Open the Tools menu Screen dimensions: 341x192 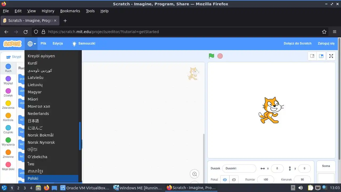pyautogui.click(x=90, y=11)
